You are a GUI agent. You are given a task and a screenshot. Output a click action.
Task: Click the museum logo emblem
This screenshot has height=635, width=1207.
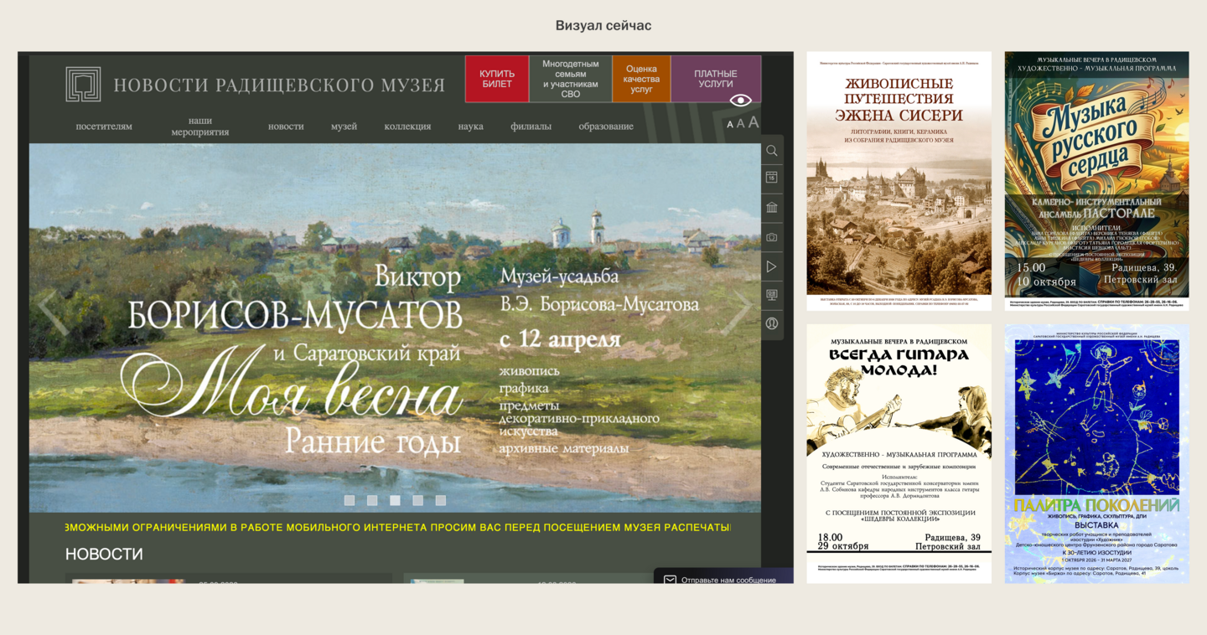(x=83, y=84)
